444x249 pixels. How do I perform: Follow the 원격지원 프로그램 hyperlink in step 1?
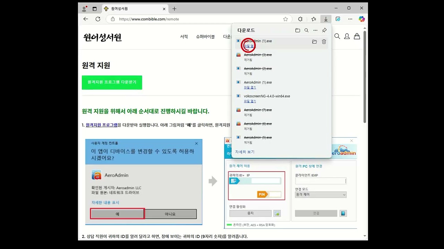[x=102, y=125]
